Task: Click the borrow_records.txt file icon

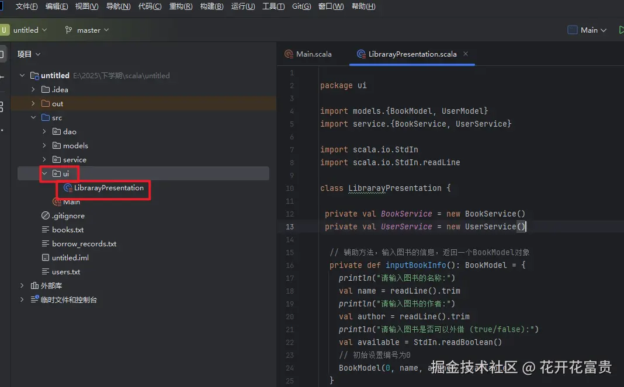Action: 46,243
